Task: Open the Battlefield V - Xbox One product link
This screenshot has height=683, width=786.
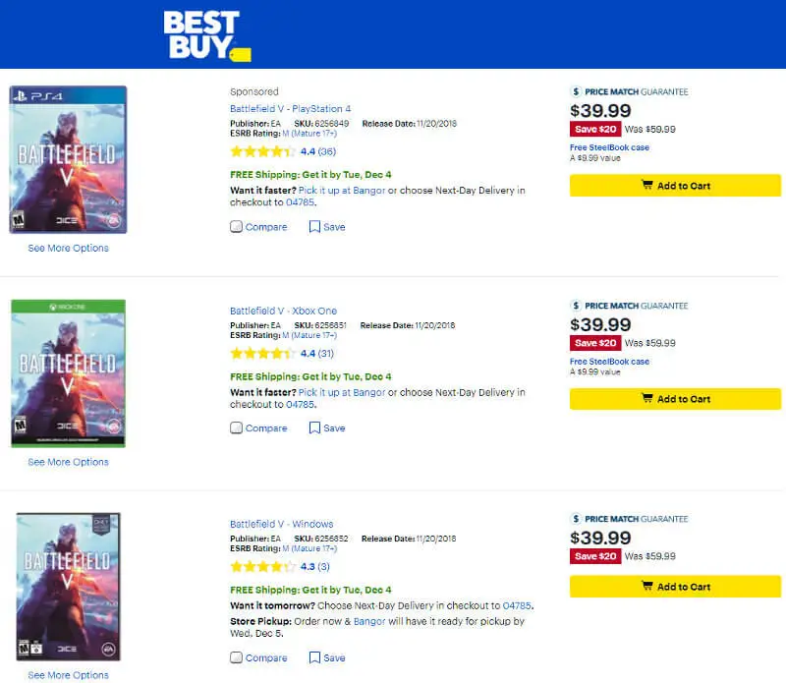Action: [x=283, y=310]
